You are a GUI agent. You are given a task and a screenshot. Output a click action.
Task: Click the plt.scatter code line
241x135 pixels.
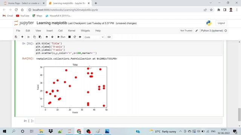click(x=66, y=53)
